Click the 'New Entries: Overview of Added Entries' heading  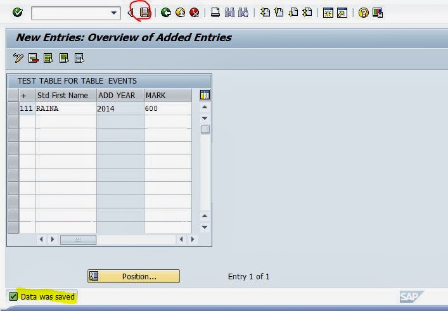pos(124,37)
